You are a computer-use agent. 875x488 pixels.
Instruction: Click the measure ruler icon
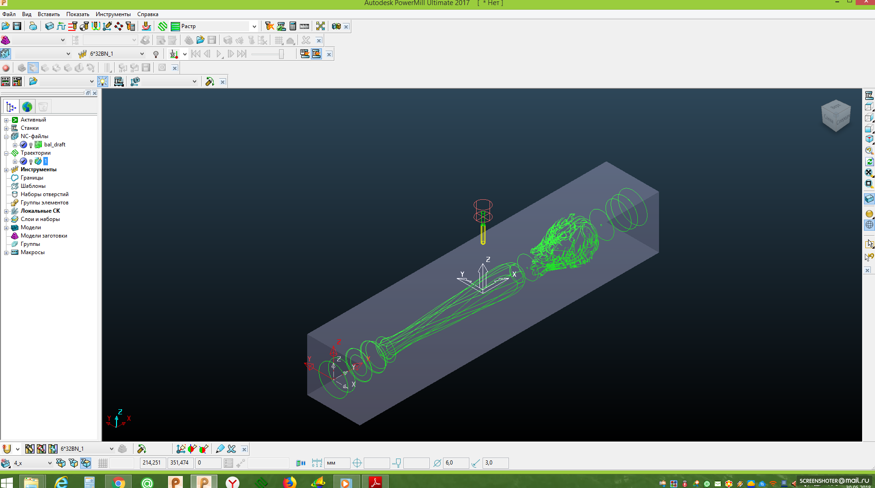point(304,26)
